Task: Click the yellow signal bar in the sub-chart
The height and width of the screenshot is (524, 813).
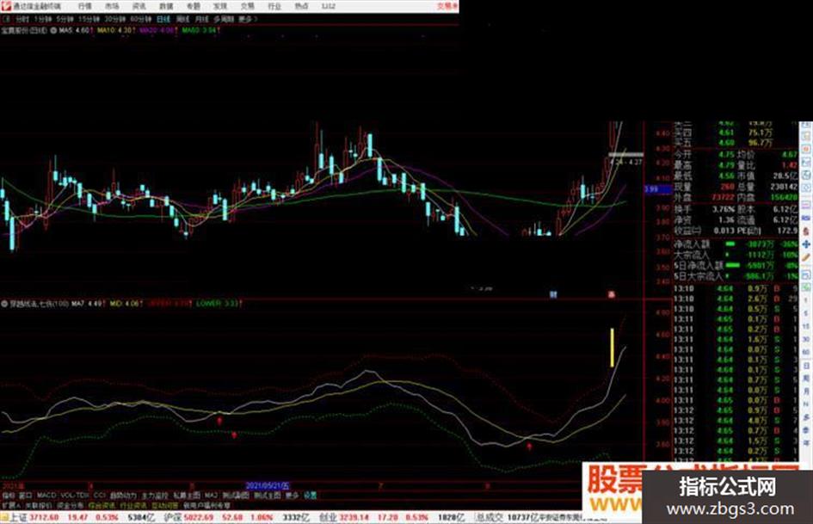Action: (x=613, y=348)
